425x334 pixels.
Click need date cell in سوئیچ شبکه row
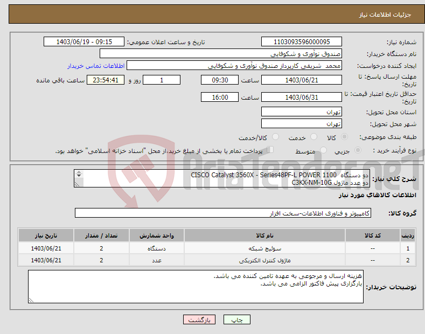tap(46, 248)
